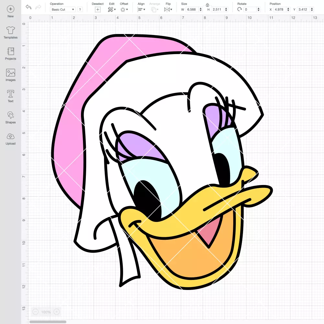
Task: Click the Deselect icon
Action: click(x=98, y=9)
